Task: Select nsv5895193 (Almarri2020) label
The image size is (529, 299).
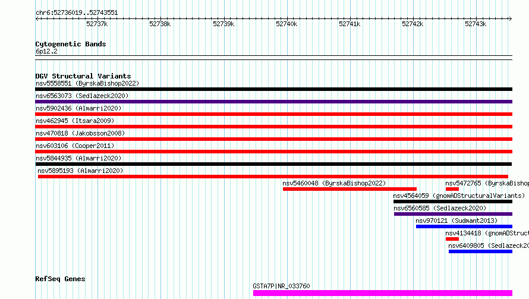Action: tap(80, 171)
